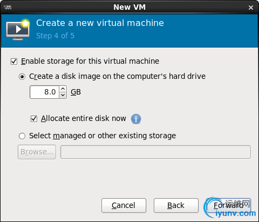Click the VM logo icon in title bar
This screenshot has width=259, height=222.
point(8,8)
